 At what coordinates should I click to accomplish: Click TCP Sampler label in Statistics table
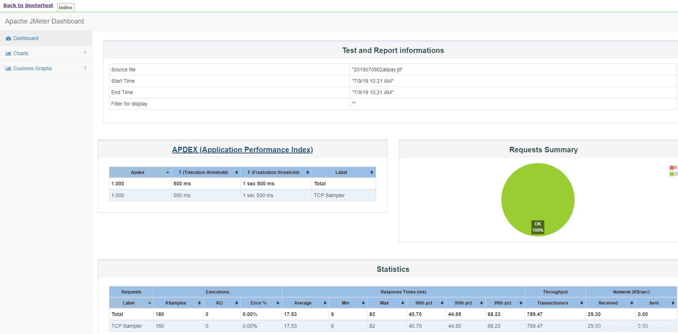tap(127, 326)
